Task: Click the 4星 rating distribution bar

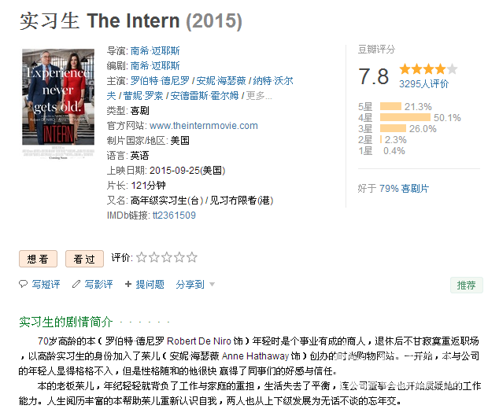Action: coord(405,118)
